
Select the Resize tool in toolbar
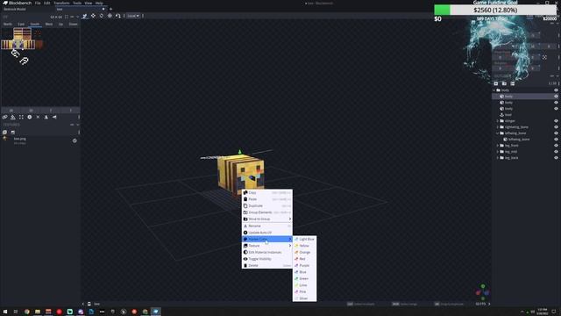coord(93,16)
